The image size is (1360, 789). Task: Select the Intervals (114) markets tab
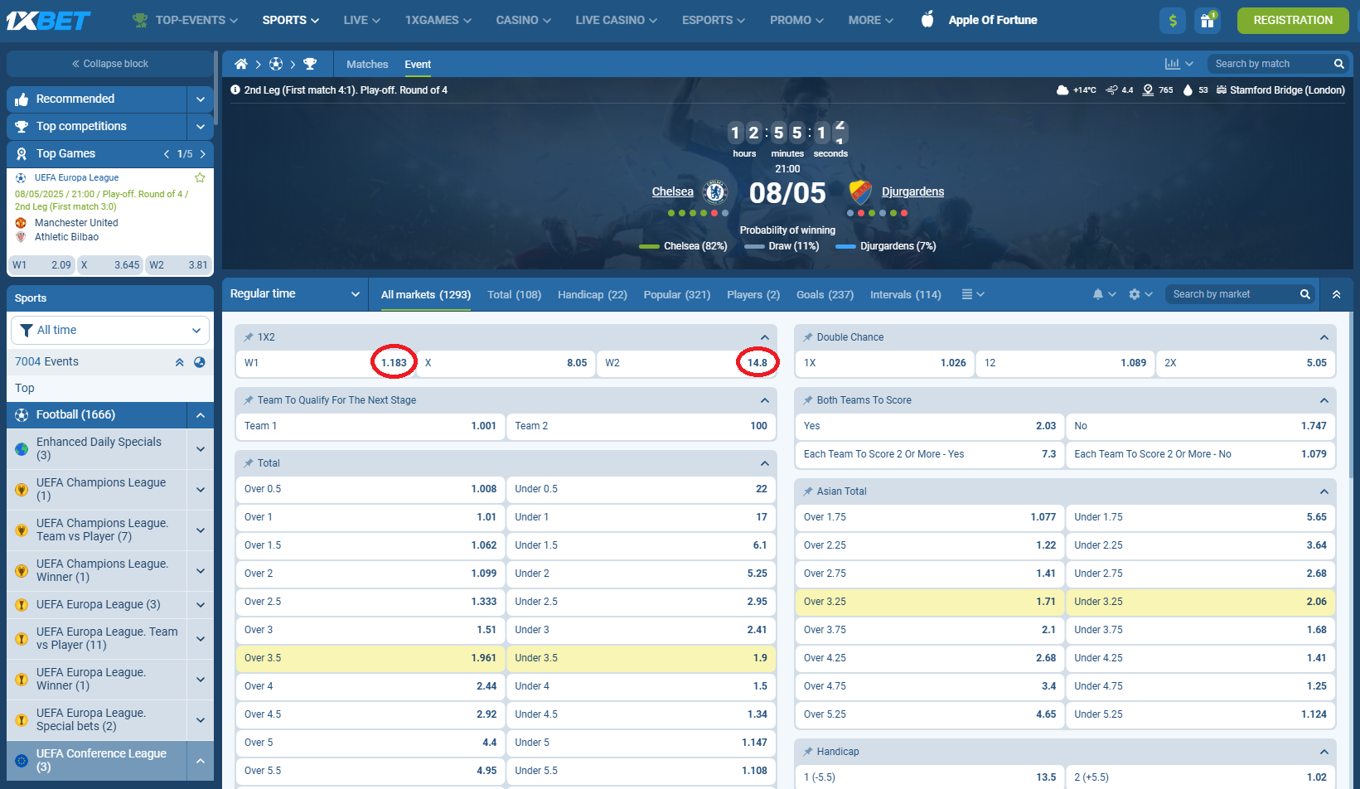[905, 294]
